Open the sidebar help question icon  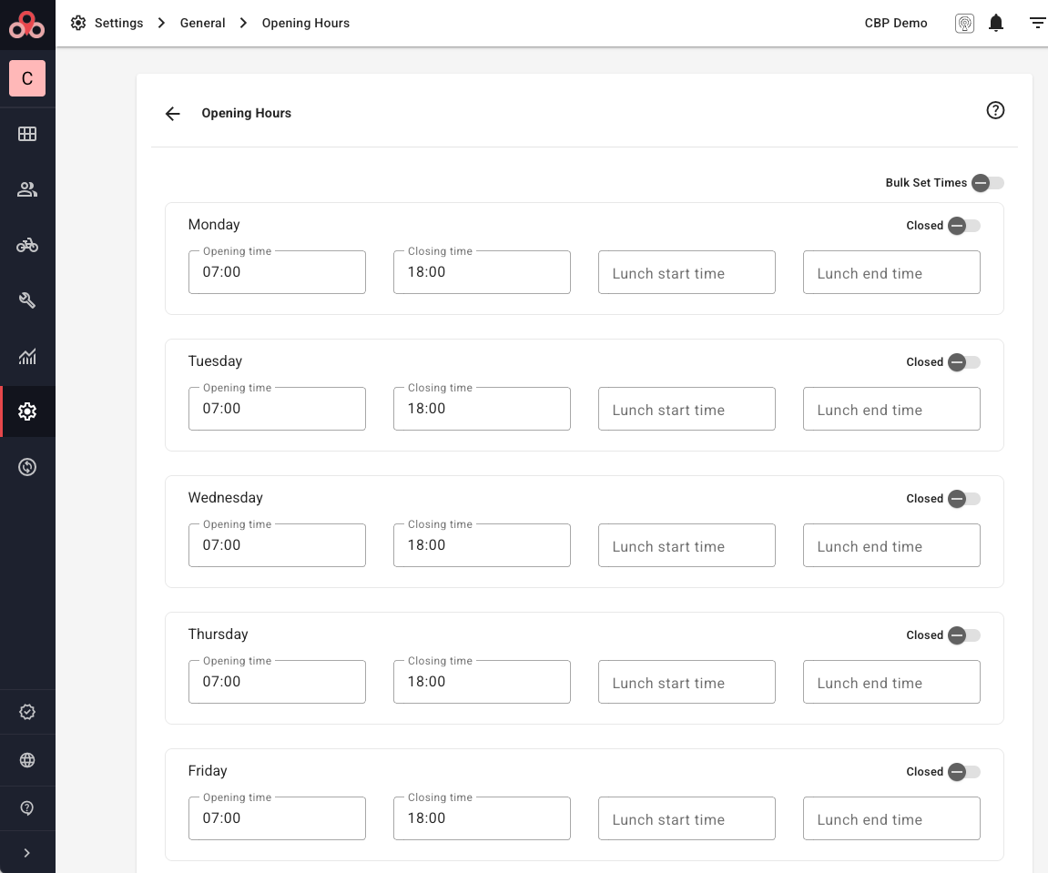pos(27,808)
